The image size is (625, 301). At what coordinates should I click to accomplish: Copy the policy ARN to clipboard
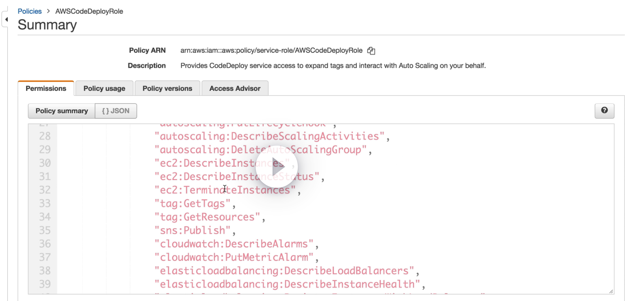371,51
